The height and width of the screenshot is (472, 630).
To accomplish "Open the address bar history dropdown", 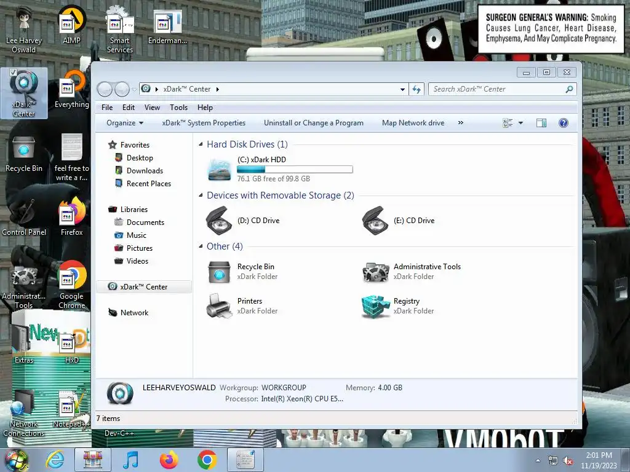I will tap(402, 90).
